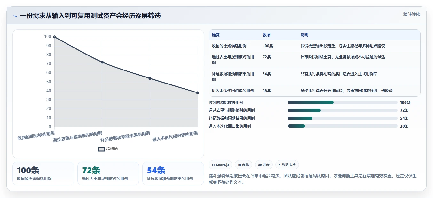Click x-axis label 通过去重与规则核对的用例

[78, 136]
